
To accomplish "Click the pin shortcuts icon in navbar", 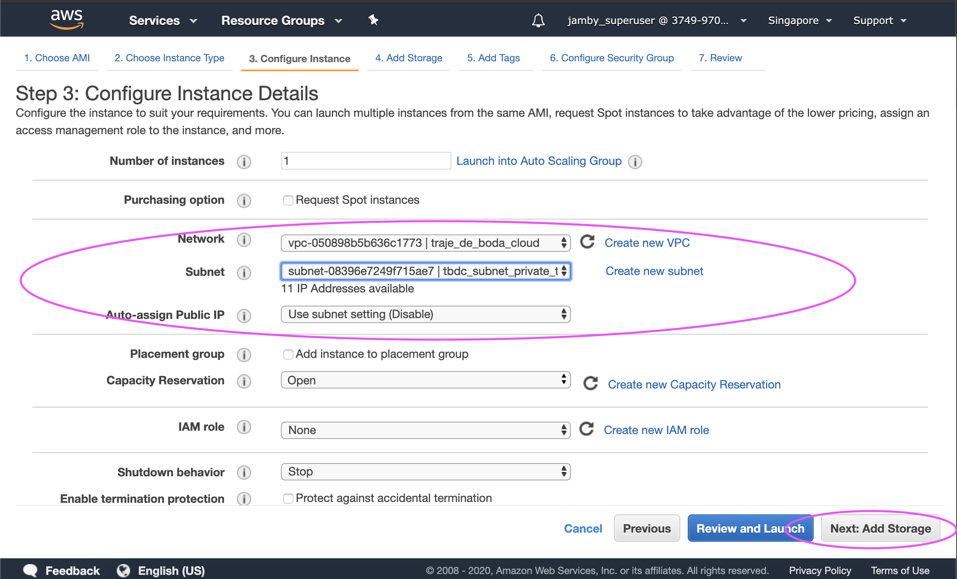I will tap(373, 20).
